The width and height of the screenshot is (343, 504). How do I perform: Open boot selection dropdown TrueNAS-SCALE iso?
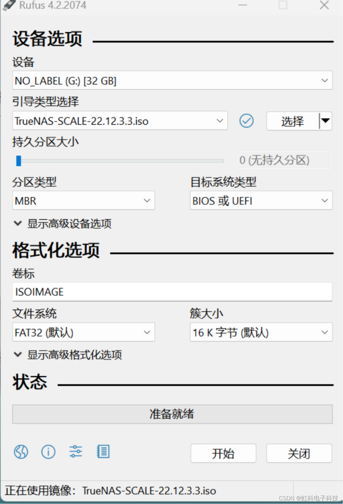(120, 121)
